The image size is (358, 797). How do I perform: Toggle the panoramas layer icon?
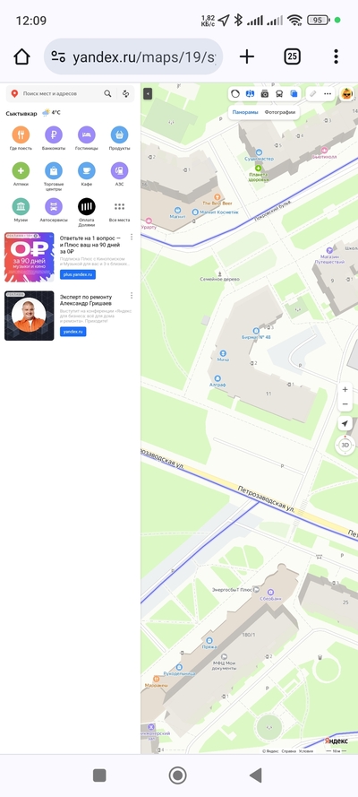click(250, 93)
